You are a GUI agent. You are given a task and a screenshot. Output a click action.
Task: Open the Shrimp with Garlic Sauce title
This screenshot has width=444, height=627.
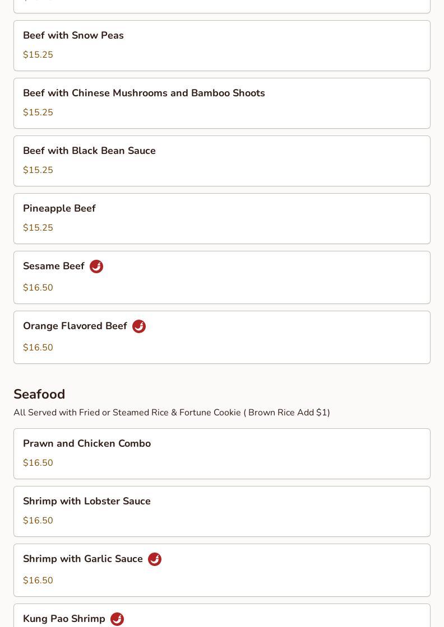click(x=83, y=559)
